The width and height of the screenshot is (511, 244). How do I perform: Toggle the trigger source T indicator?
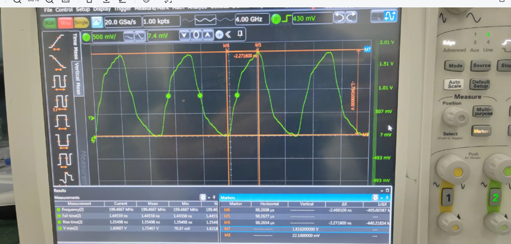276,19
